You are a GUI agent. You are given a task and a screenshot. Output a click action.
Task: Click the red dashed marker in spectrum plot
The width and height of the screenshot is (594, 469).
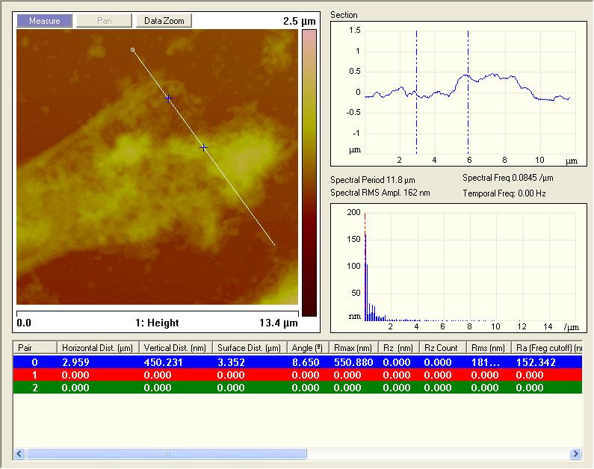click(x=365, y=267)
